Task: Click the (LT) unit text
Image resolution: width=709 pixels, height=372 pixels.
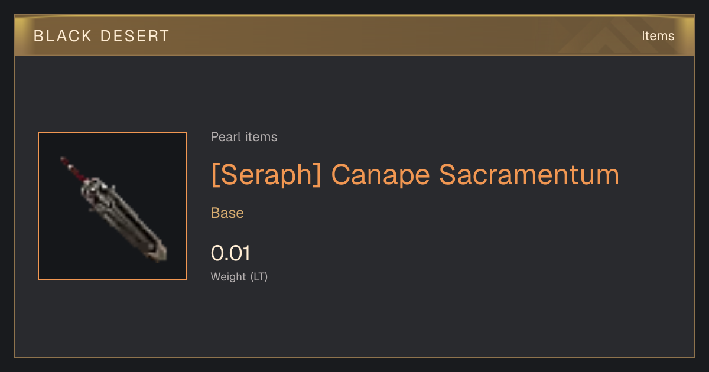Action: point(259,276)
